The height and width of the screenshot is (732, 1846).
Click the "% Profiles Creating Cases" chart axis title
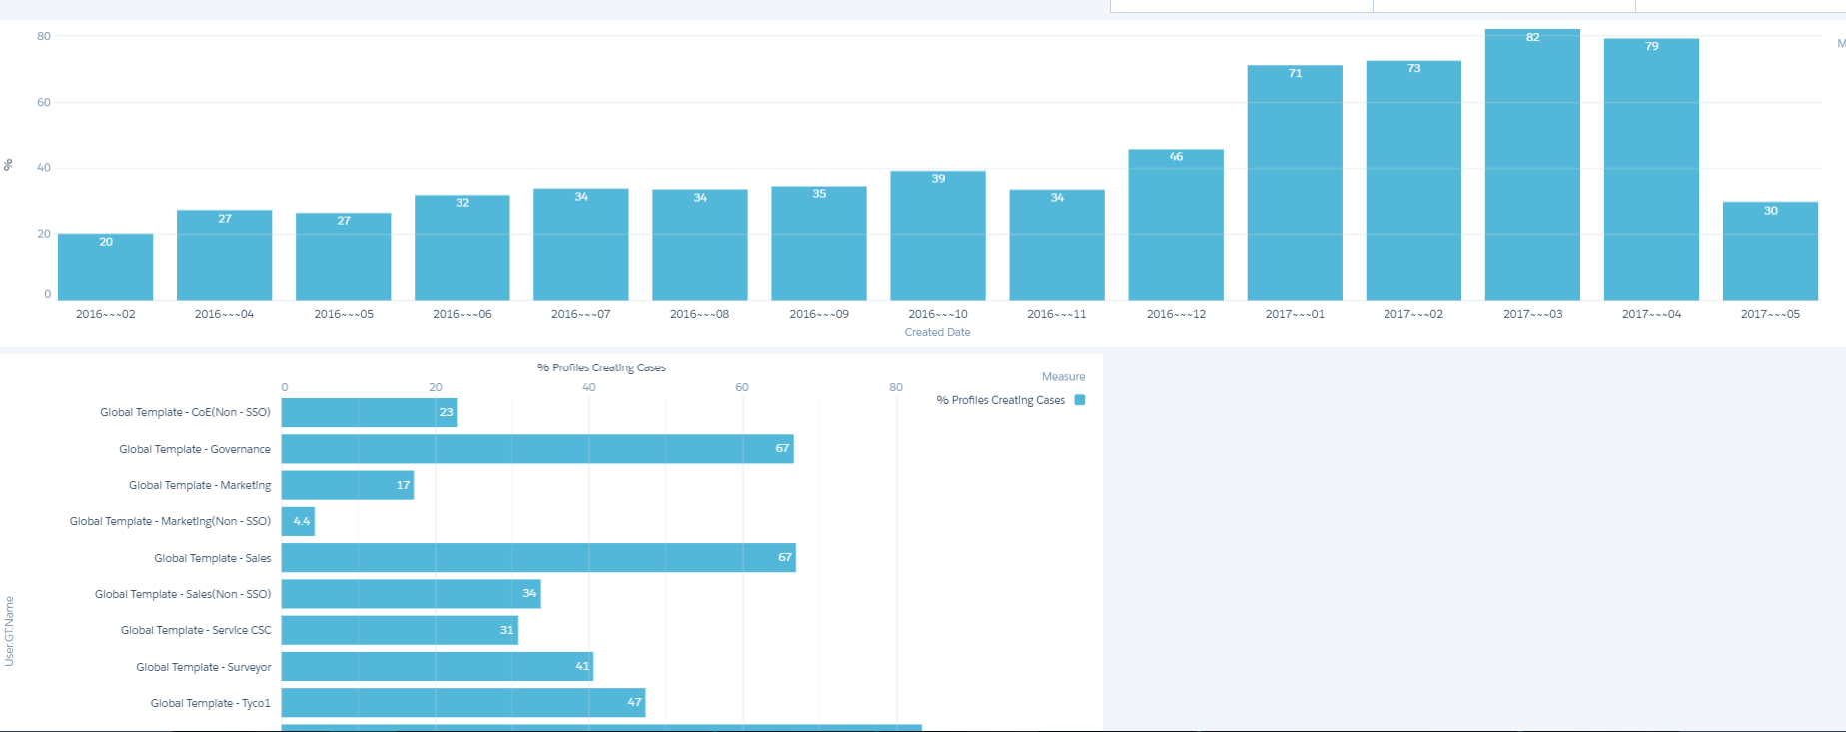point(601,367)
